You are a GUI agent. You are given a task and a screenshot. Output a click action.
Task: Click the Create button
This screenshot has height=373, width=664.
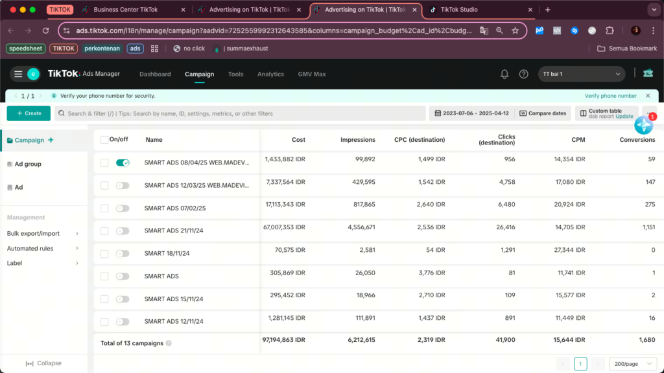(29, 113)
